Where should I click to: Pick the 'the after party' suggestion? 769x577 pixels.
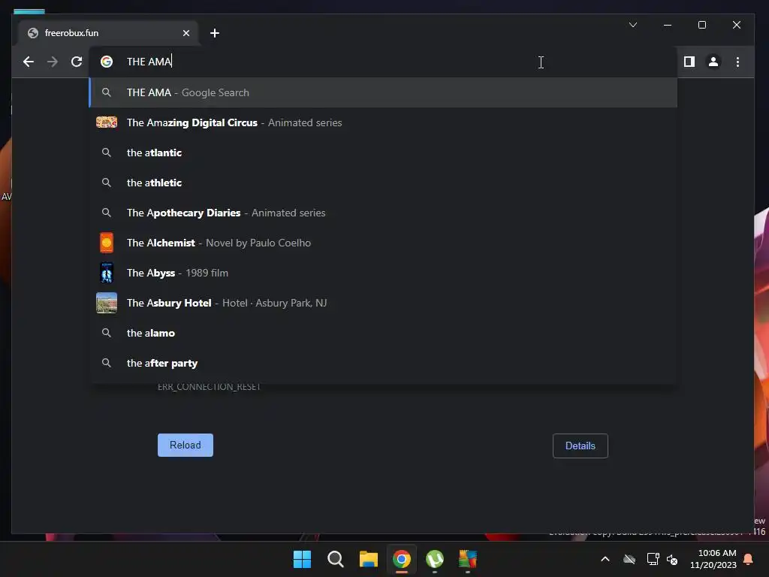pyautogui.click(x=383, y=363)
